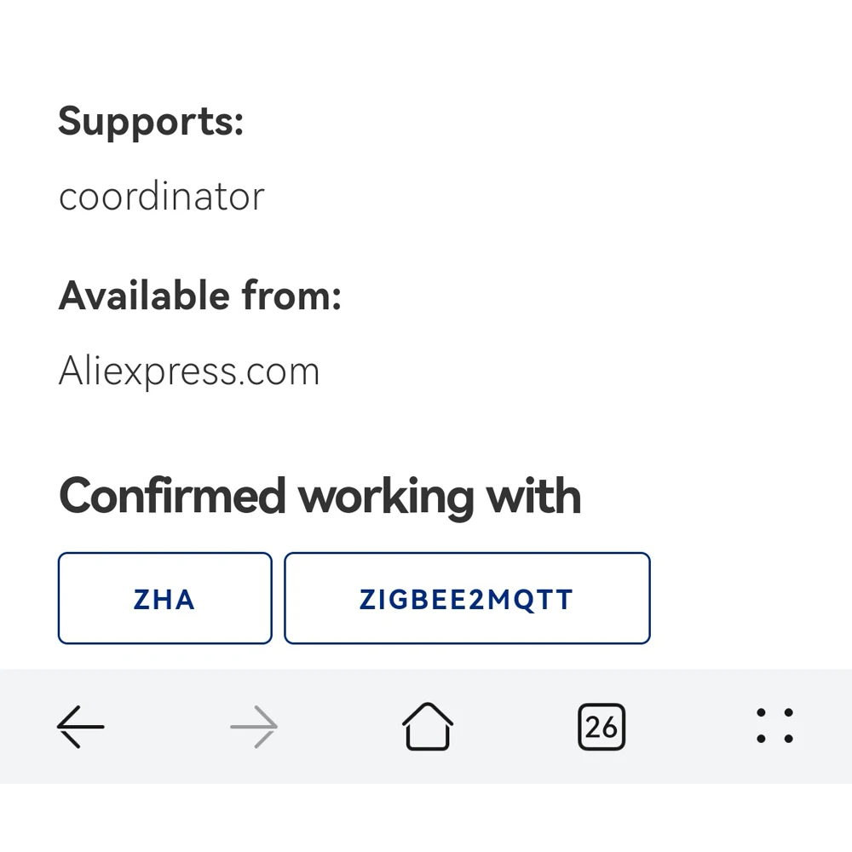Click the word "from:" in the heading

pyautogui.click(x=291, y=296)
